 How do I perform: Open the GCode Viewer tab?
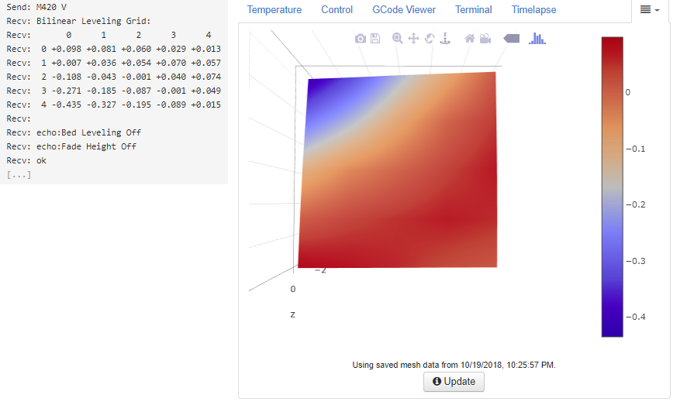pyautogui.click(x=404, y=9)
